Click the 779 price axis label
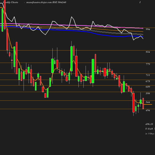 click(x=148, y=64)
